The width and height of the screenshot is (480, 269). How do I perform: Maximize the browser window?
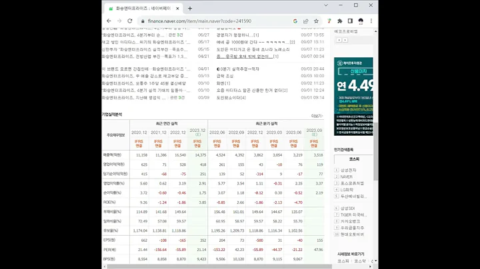pos(356,5)
